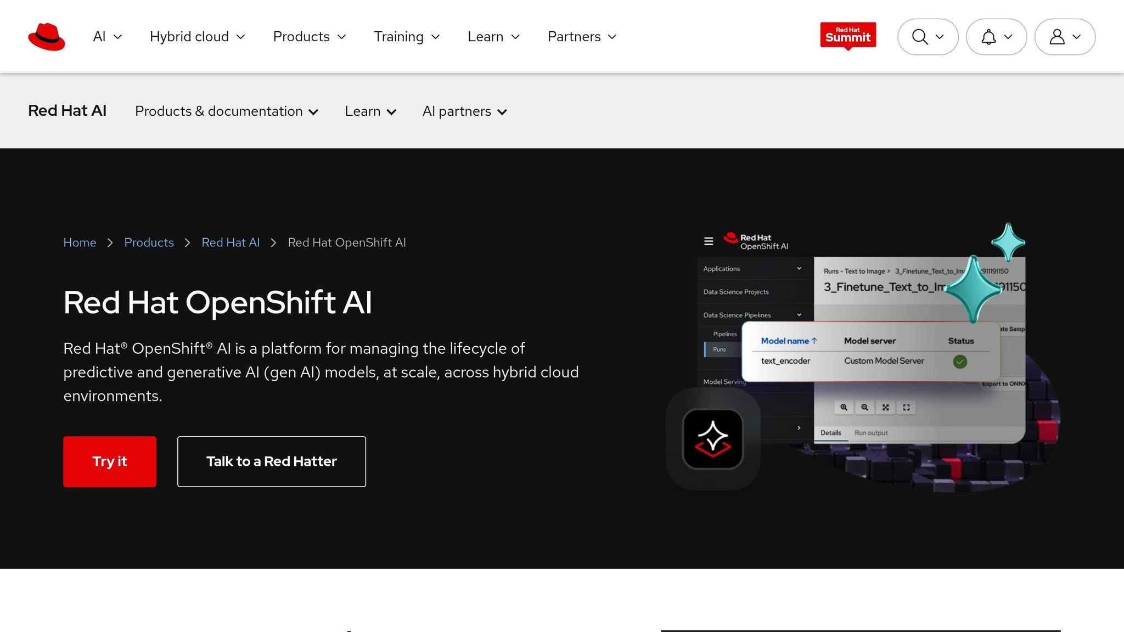Image resolution: width=1124 pixels, height=632 pixels.
Task: Click the Red Hat OpenShift AI logo in image
Action: point(756,241)
